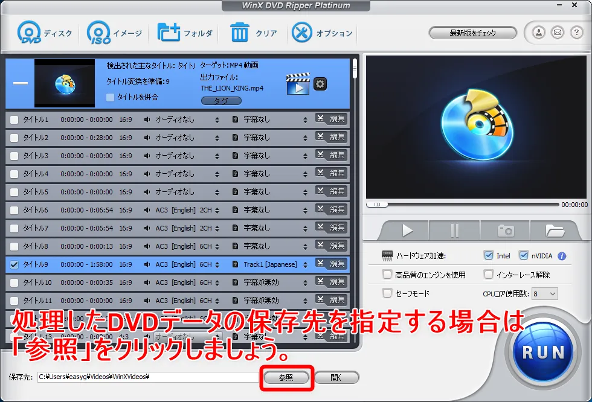The height and width of the screenshot is (402, 592).
Task: Click the 編集 scissors for タイトル4
Action: (x=331, y=173)
